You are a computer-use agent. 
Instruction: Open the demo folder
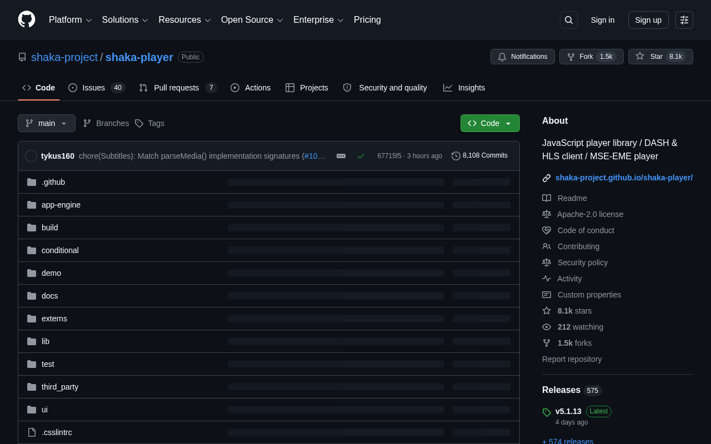51,273
